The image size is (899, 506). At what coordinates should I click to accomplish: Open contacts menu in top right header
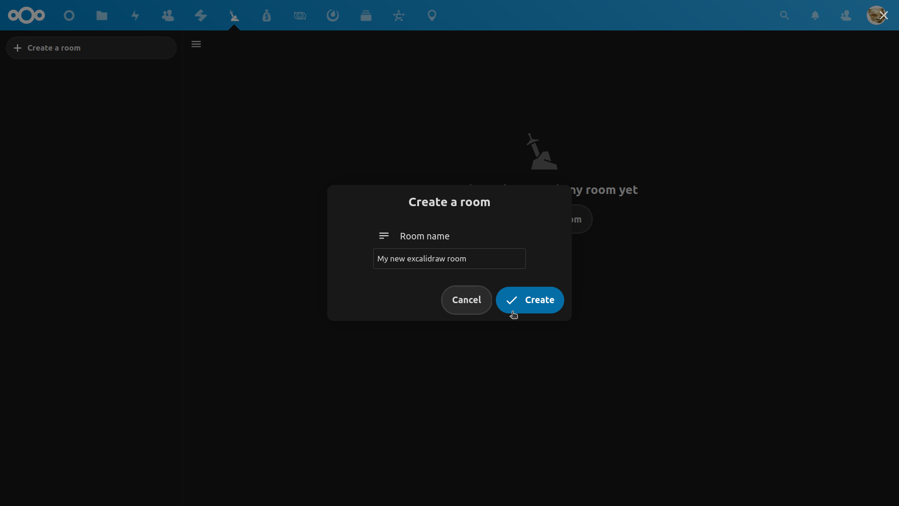[846, 15]
